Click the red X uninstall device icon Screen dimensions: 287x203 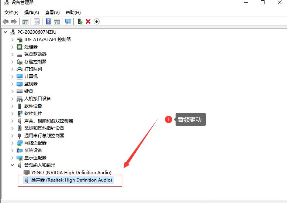click(x=88, y=22)
